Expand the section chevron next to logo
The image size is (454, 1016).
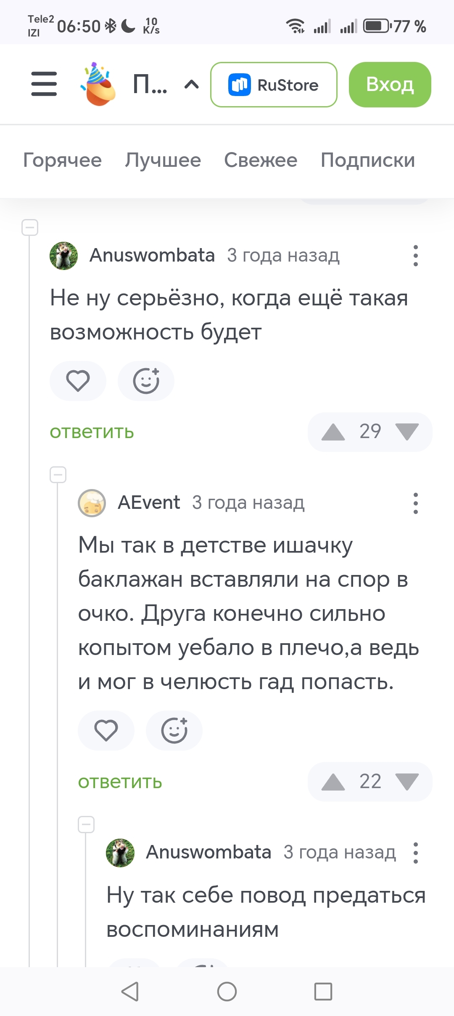pyautogui.click(x=192, y=85)
